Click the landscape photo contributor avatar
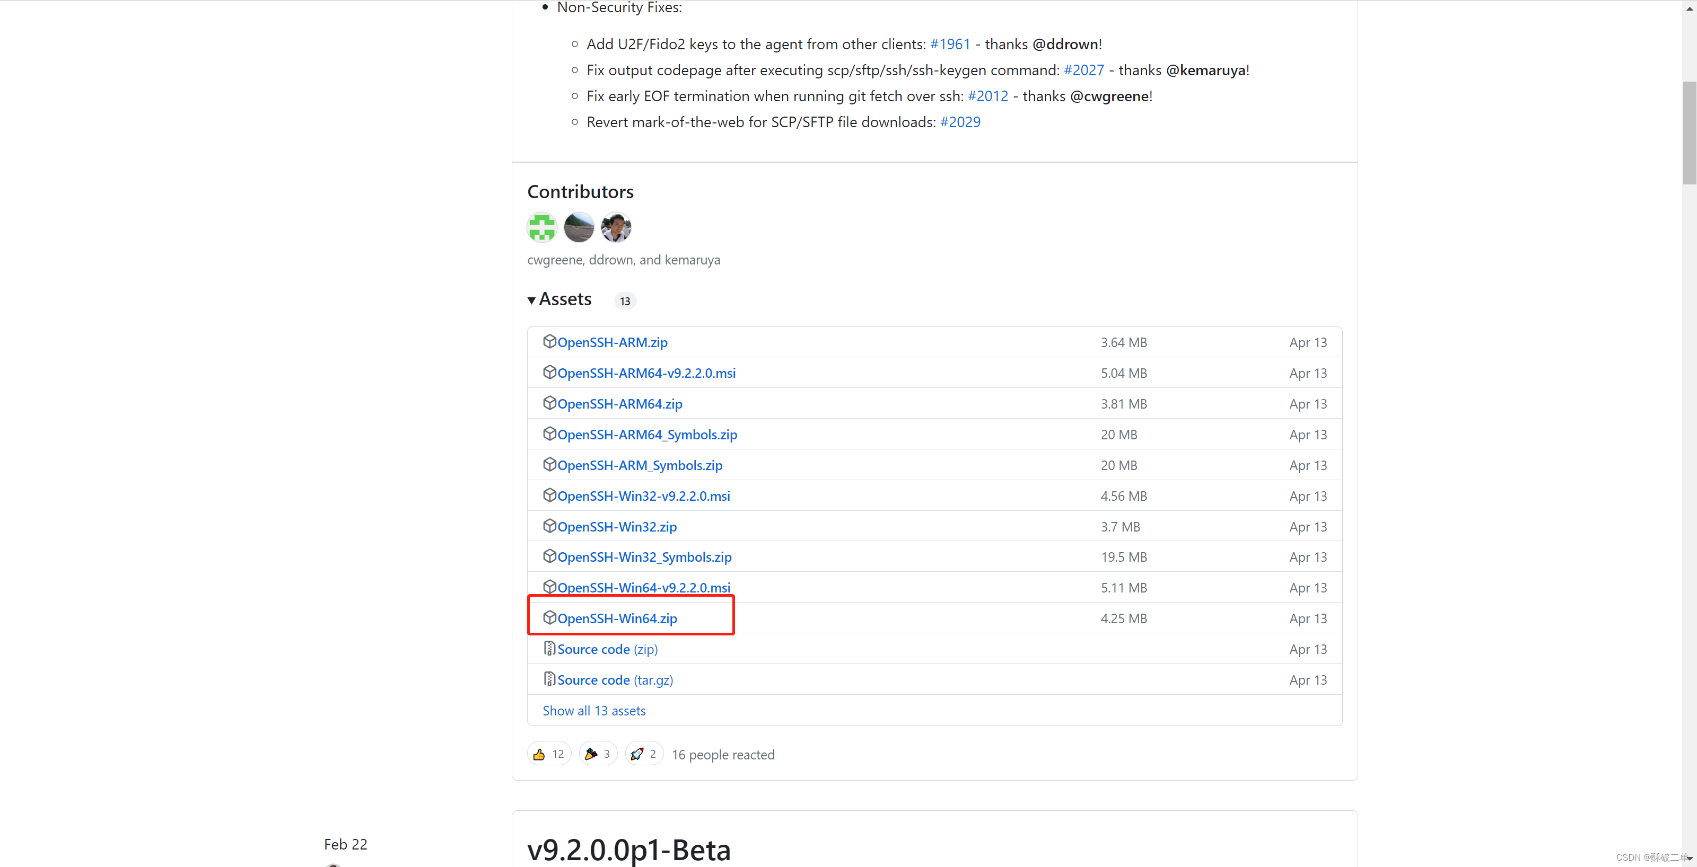The image size is (1697, 867). point(579,228)
